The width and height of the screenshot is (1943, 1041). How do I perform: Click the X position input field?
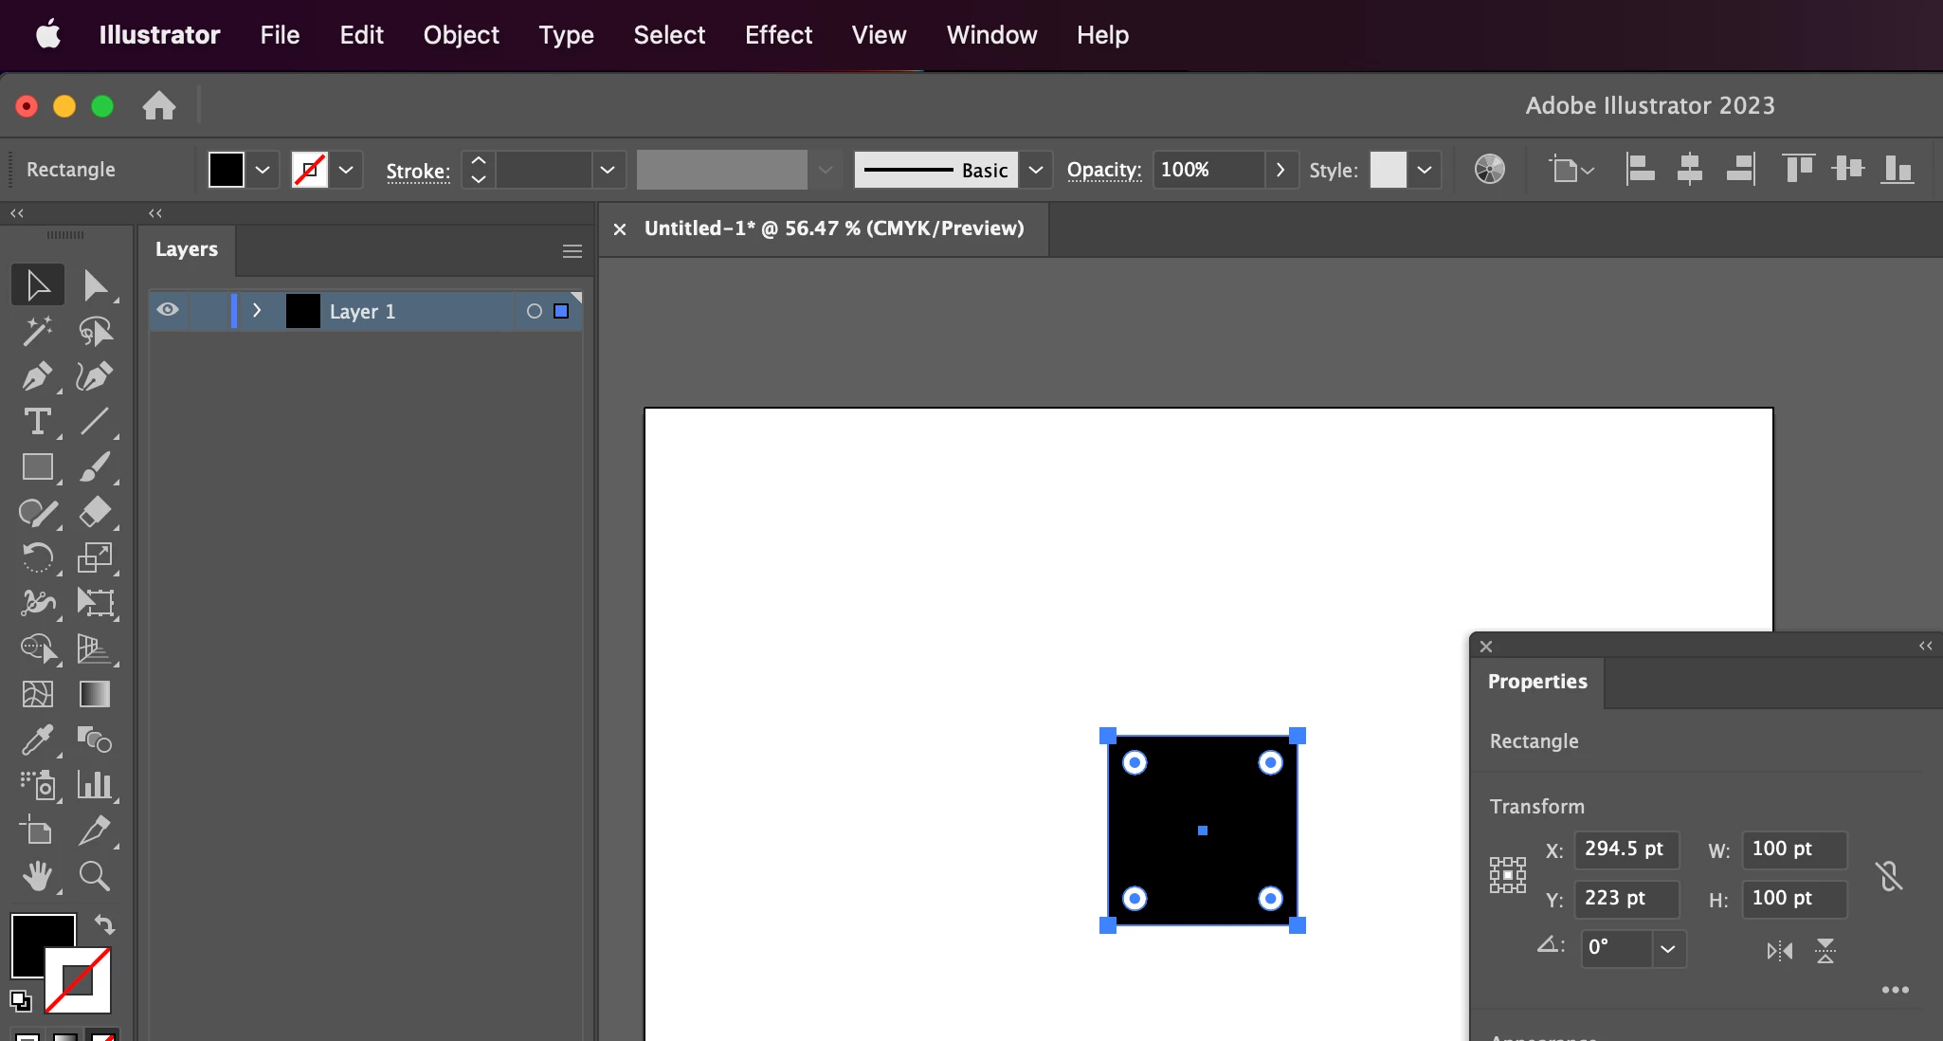(1625, 849)
